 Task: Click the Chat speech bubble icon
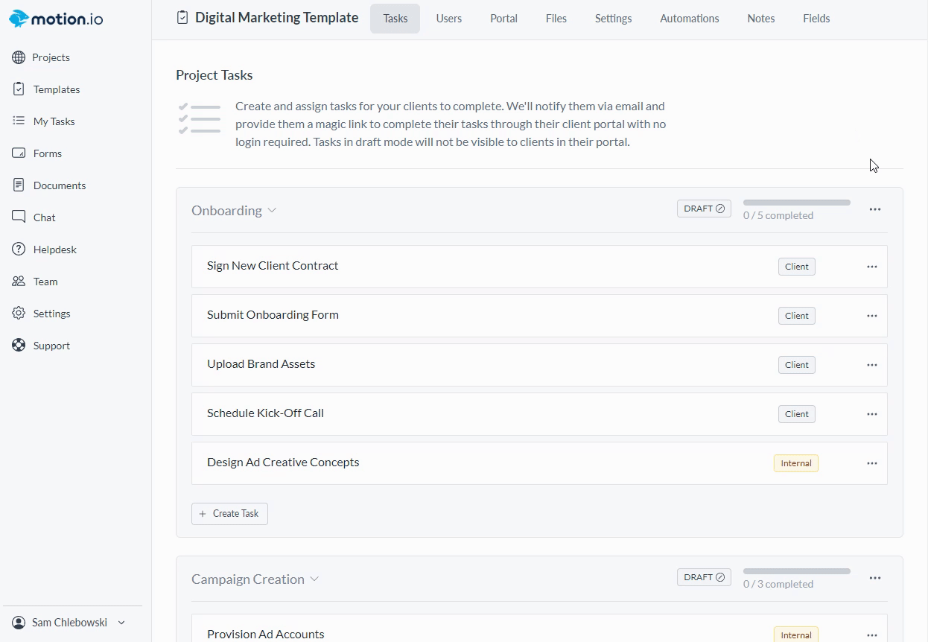point(19,217)
